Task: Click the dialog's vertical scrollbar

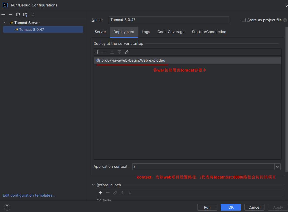Action: [x=287, y=99]
